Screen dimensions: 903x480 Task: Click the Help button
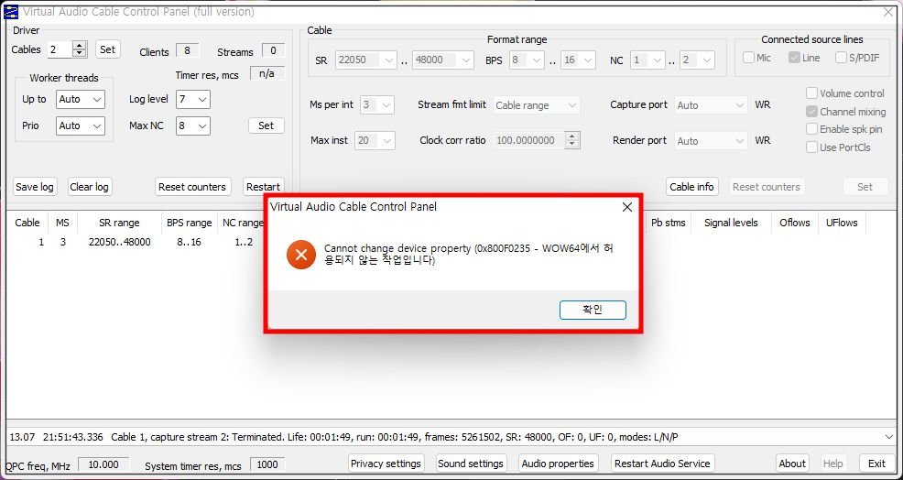[832, 464]
